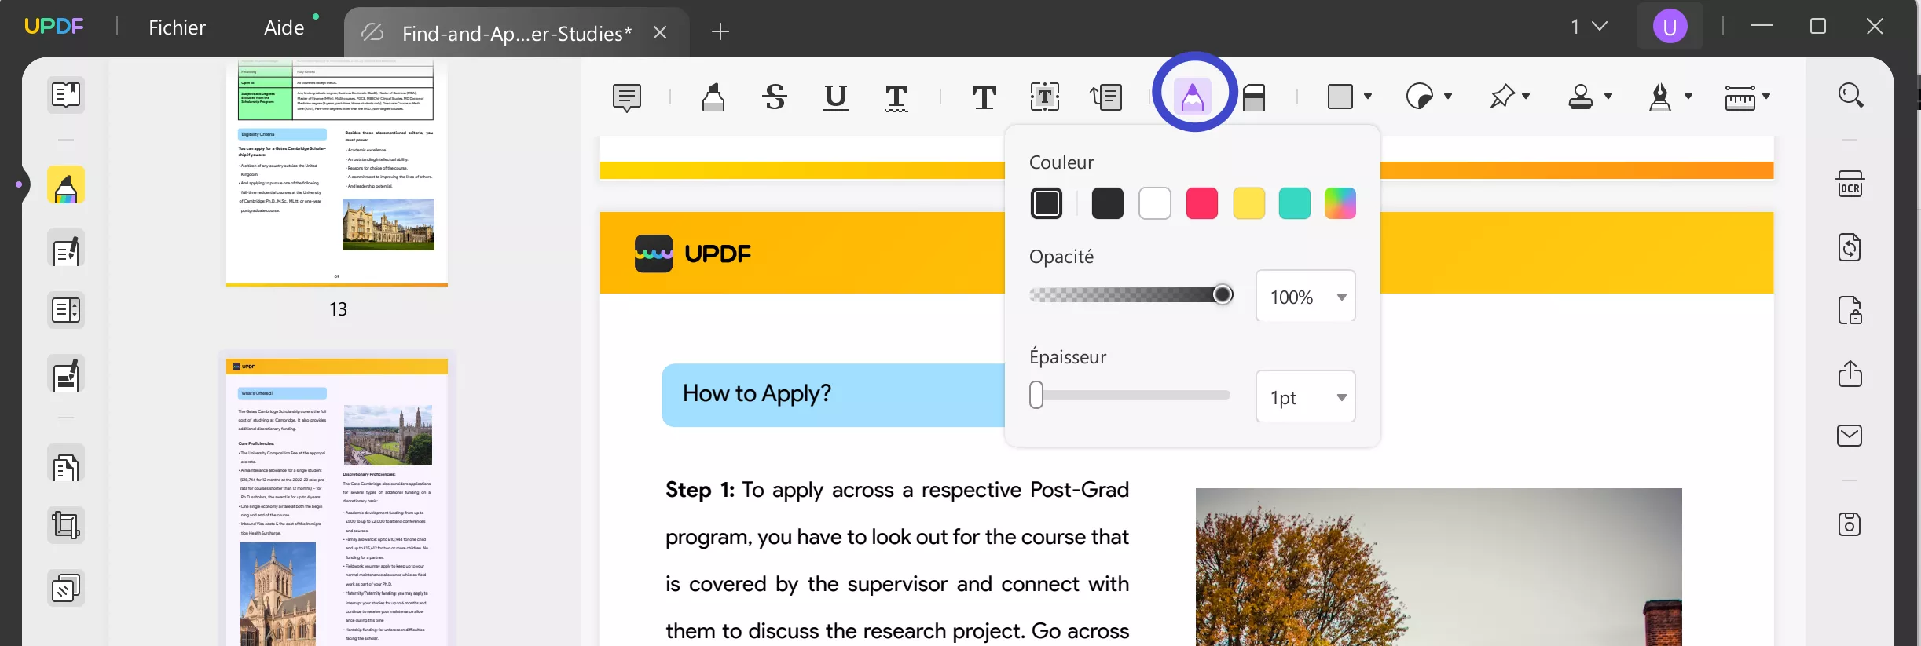The image size is (1921, 646).
Task: Select the Text comment tool
Action: point(984,97)
